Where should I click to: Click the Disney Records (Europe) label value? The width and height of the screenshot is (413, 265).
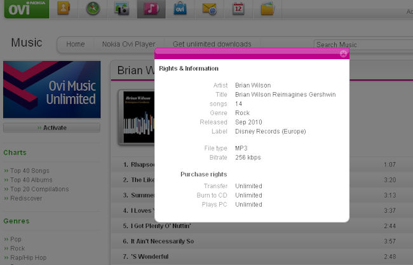pos(271,132)
